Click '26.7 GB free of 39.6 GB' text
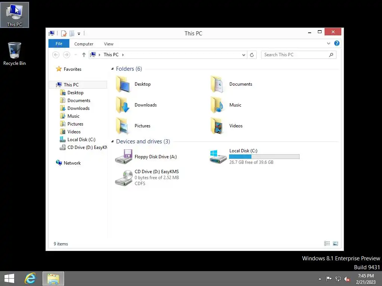 point(251,162)
